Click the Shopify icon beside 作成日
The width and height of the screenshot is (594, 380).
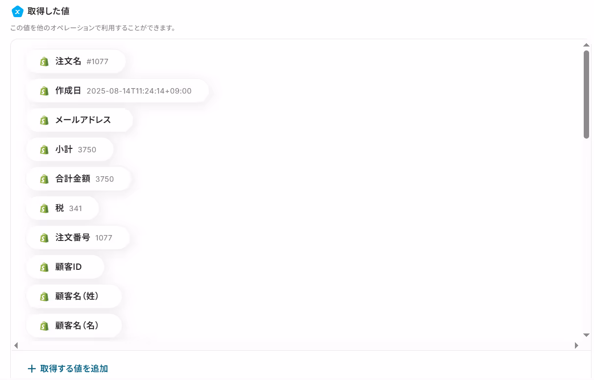(x=45, y=91)
